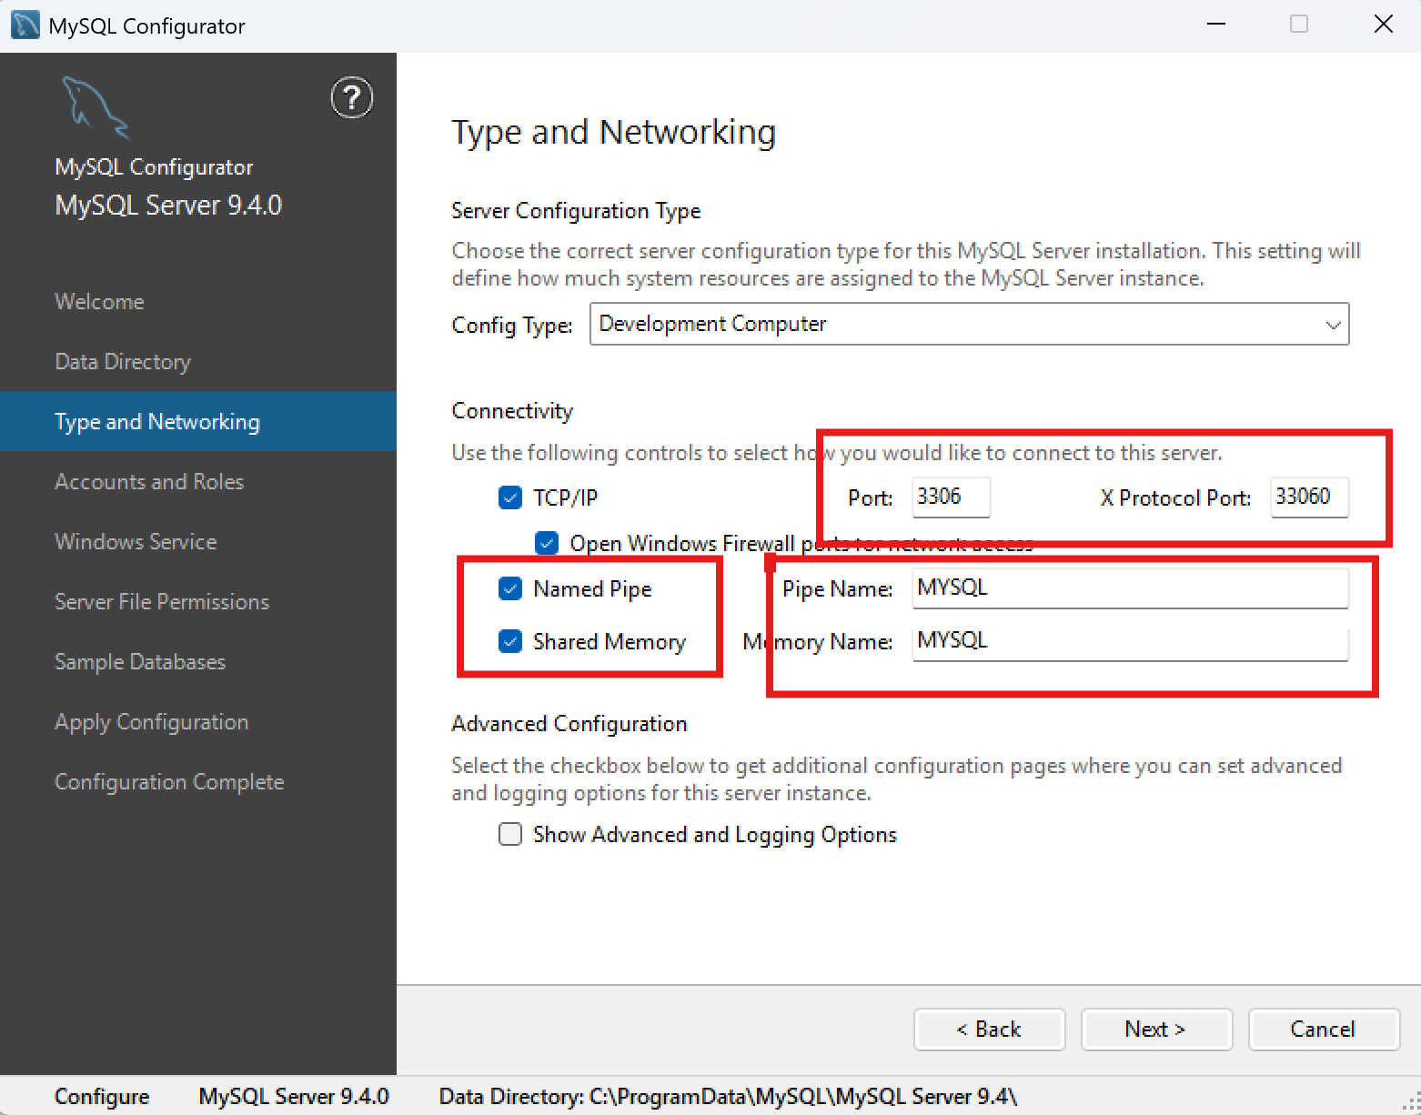Click the Cancel button
Viewport: 1421px width, 1115px height.
click(1324, 1029)
